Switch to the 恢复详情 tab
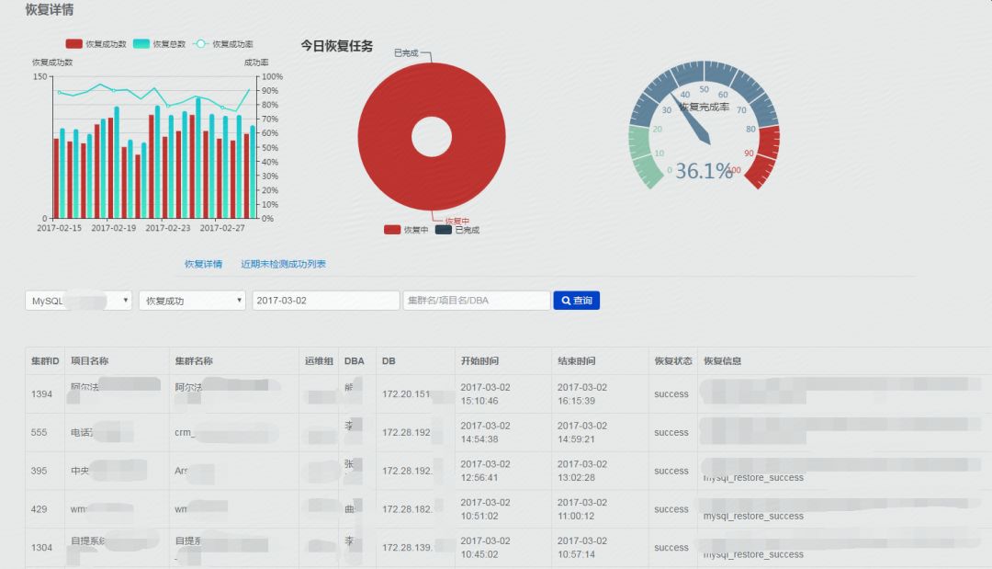Viewport: 992px width, 569px height. (203, 264)
